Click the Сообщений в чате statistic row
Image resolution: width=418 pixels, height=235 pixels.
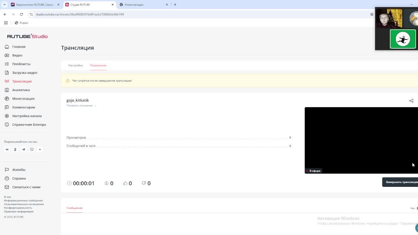179,146
